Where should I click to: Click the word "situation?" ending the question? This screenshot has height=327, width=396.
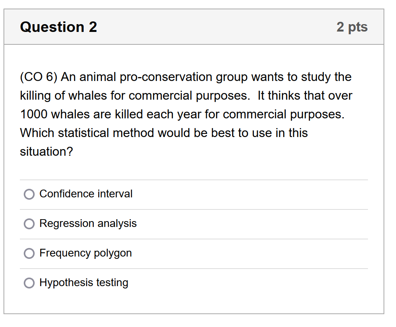point(46,152)
